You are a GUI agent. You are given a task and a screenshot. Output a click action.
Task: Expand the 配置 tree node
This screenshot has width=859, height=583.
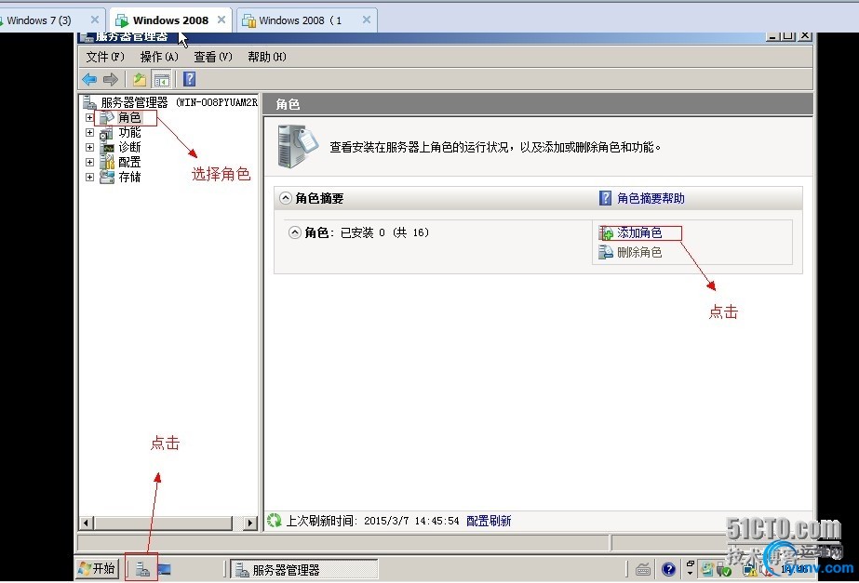pyautogui.click(x=90, y=162)
